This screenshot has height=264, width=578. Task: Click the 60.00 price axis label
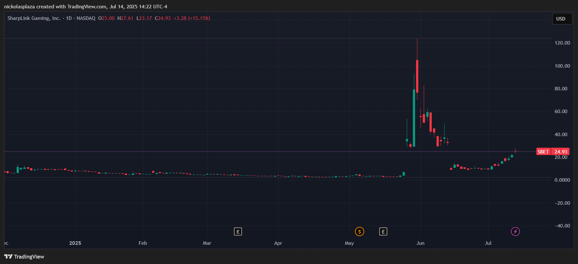point(561,111)
